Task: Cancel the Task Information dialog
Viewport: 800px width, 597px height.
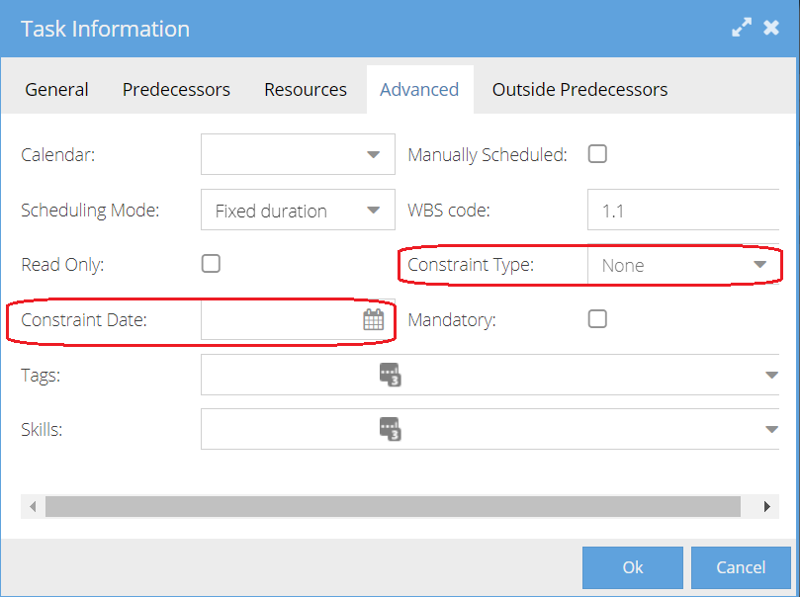Action: point(741,567)
